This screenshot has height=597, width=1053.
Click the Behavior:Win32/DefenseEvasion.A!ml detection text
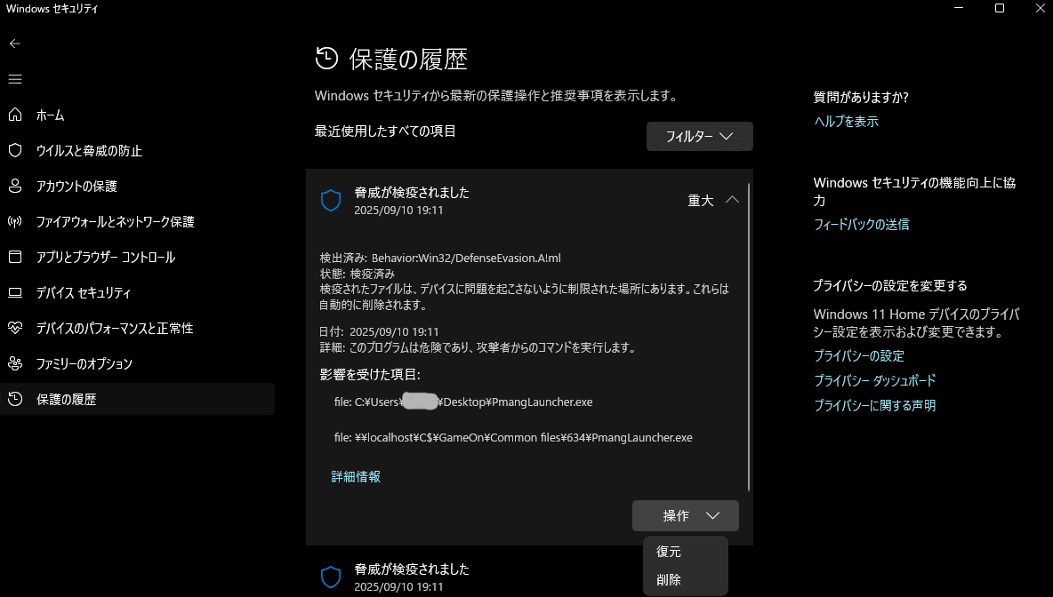466,259
